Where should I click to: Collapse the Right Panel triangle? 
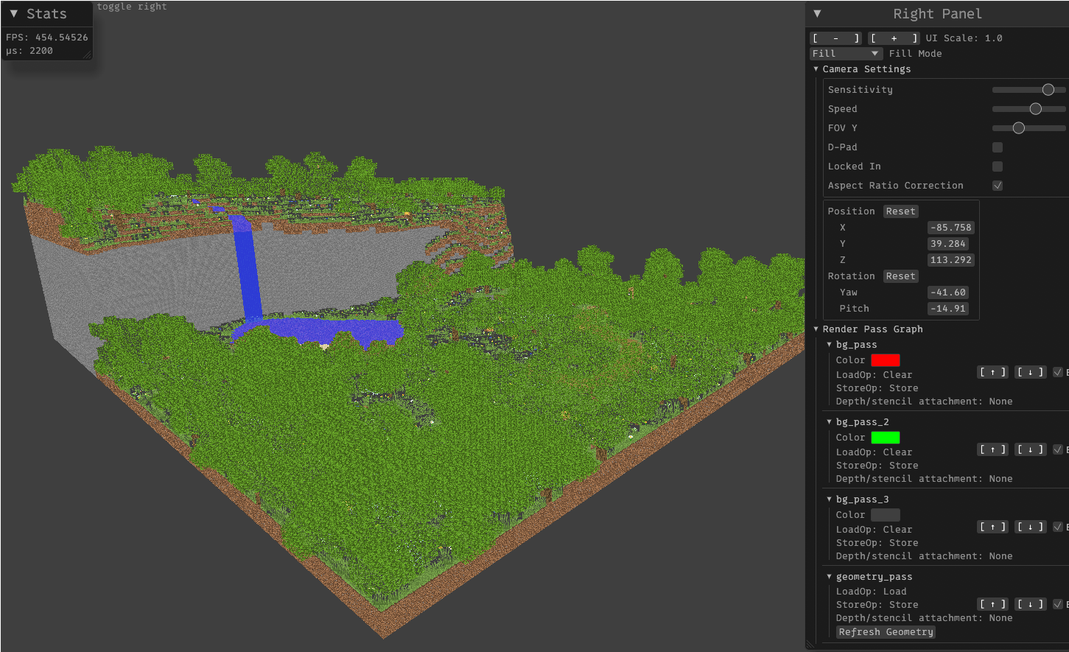817,13
